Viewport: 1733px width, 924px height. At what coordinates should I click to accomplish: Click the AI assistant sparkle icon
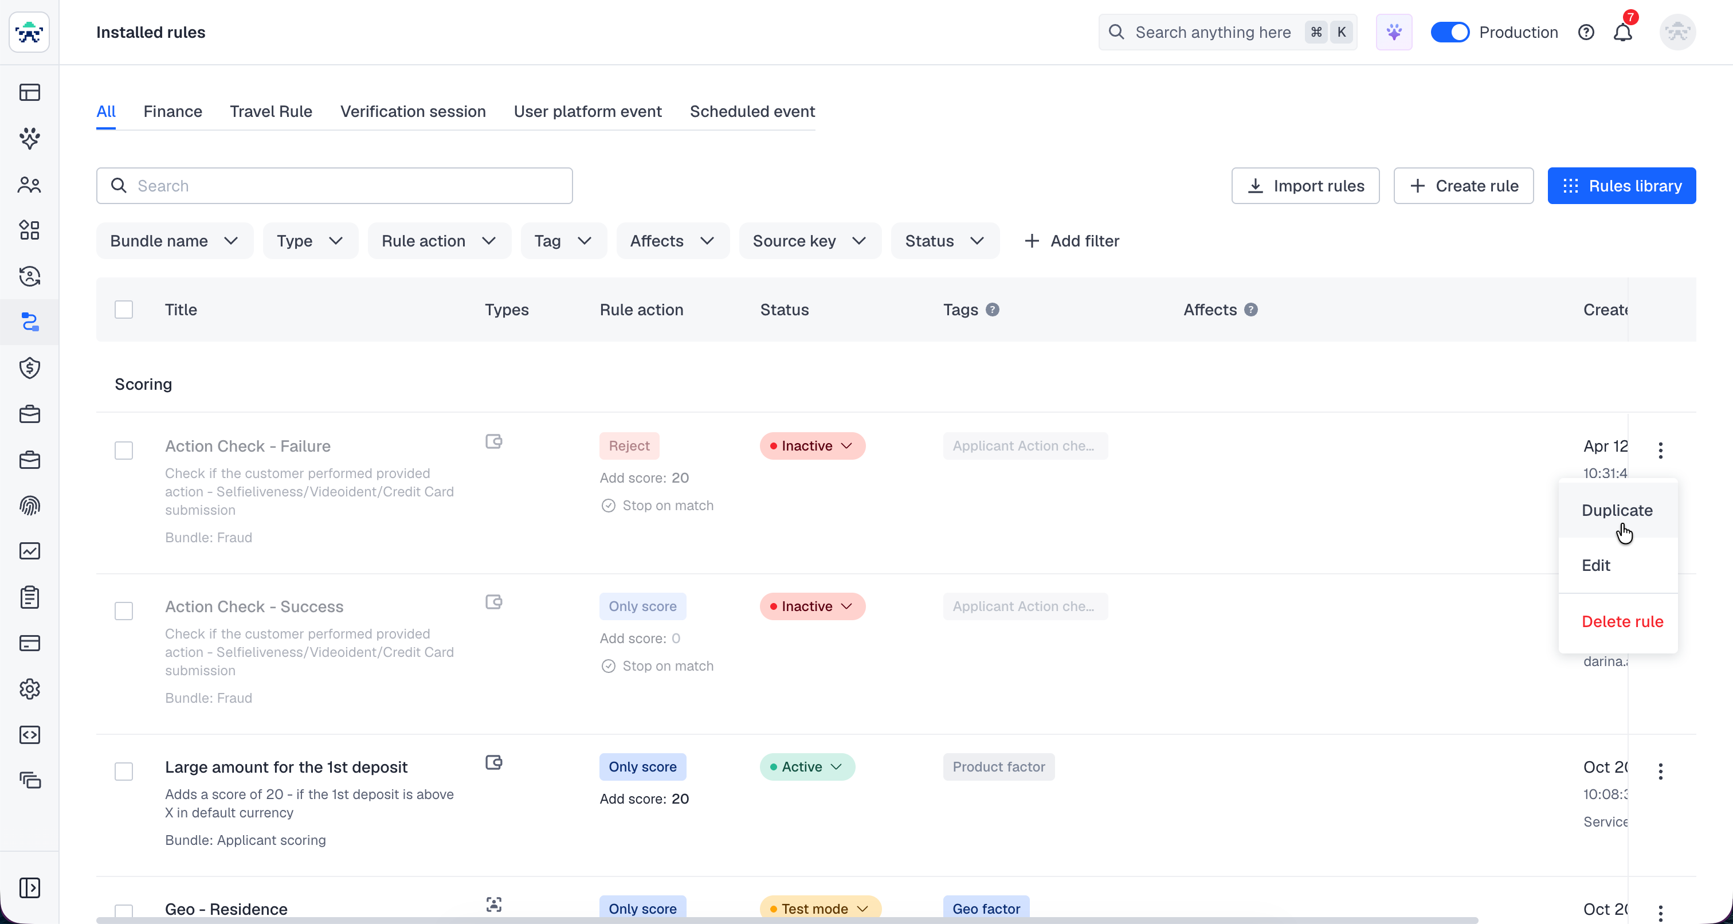pos(1393,32)
